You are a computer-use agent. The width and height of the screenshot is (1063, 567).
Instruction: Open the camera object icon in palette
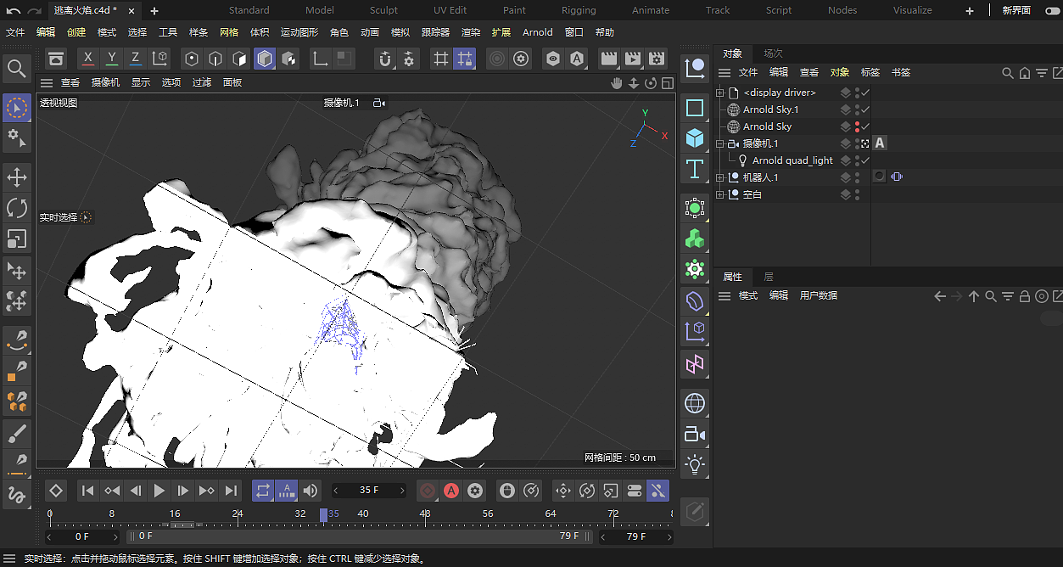(x=695, y=434)
